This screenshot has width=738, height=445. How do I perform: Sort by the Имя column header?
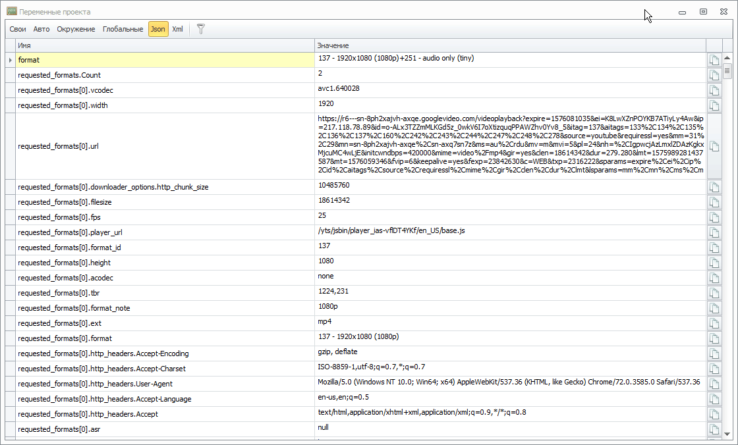(x=165, y=45)
